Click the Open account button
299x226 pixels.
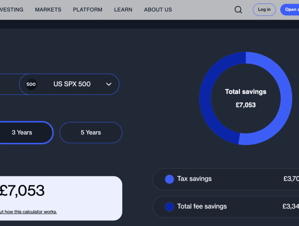click(x=290, y=9)
